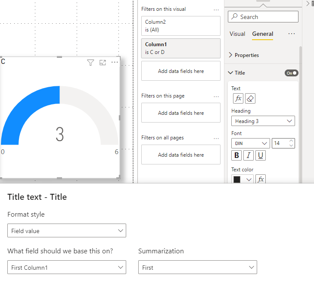Image resolution: width=314 pixels, height=287 pixels.
Task: Collapse pane arrow at top right
Action: (308, 3)
